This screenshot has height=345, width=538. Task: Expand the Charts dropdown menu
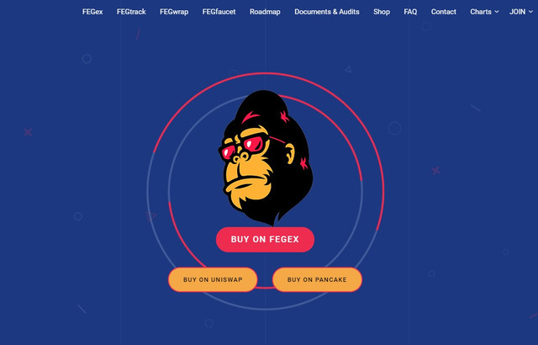tap(484, 12)
